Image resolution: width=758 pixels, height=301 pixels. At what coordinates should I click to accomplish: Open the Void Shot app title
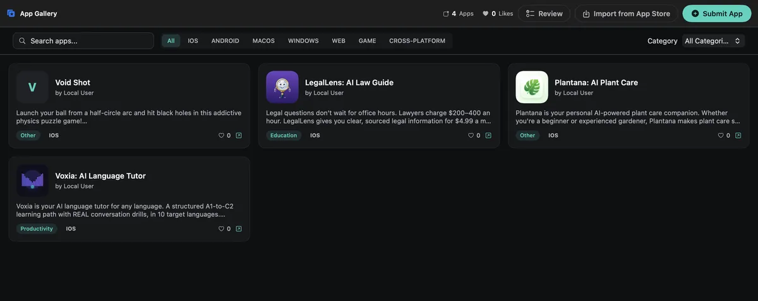[x=73, y=82]
